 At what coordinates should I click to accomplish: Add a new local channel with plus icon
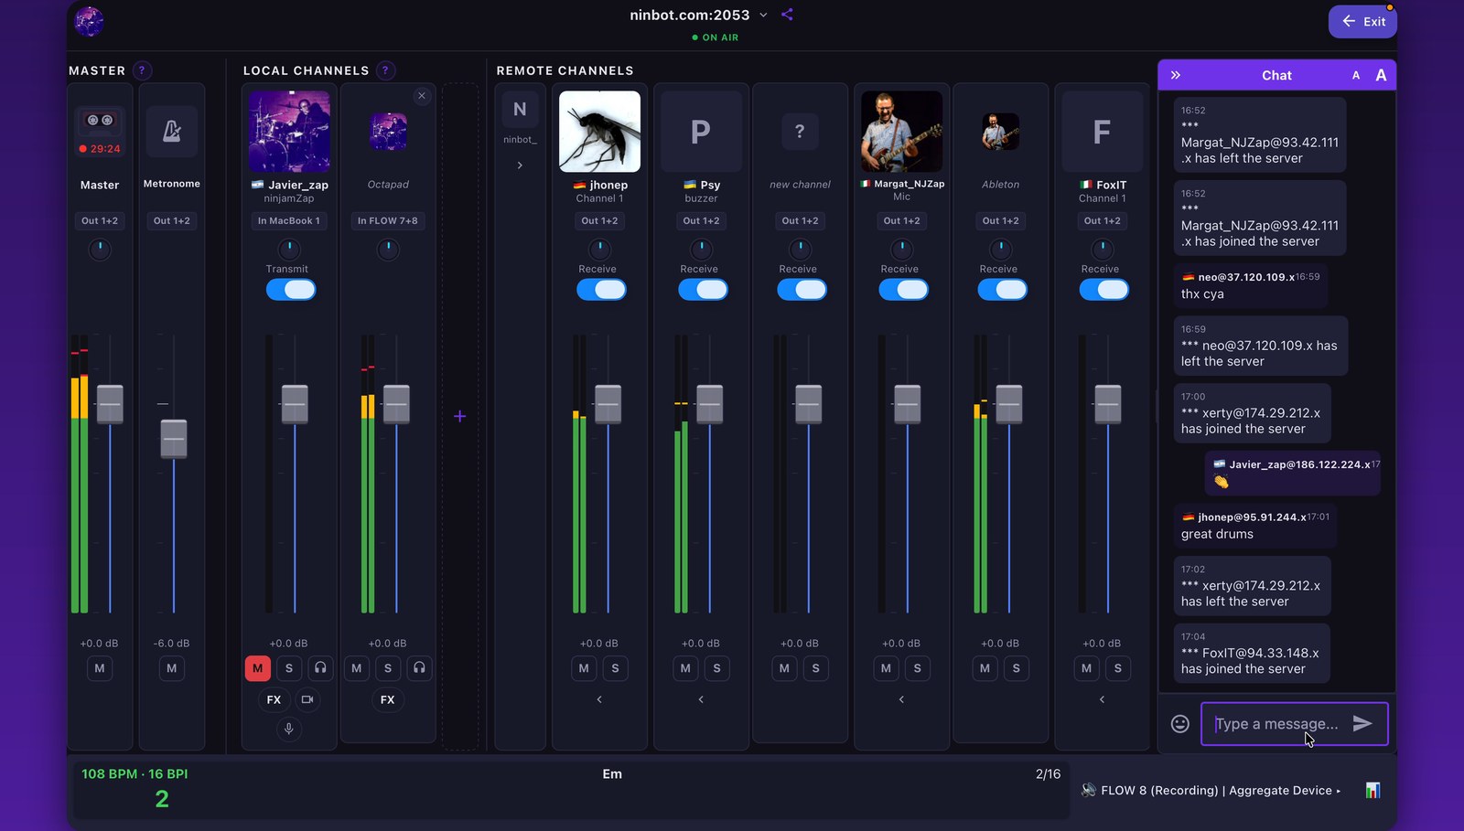(x=459, y=416)
